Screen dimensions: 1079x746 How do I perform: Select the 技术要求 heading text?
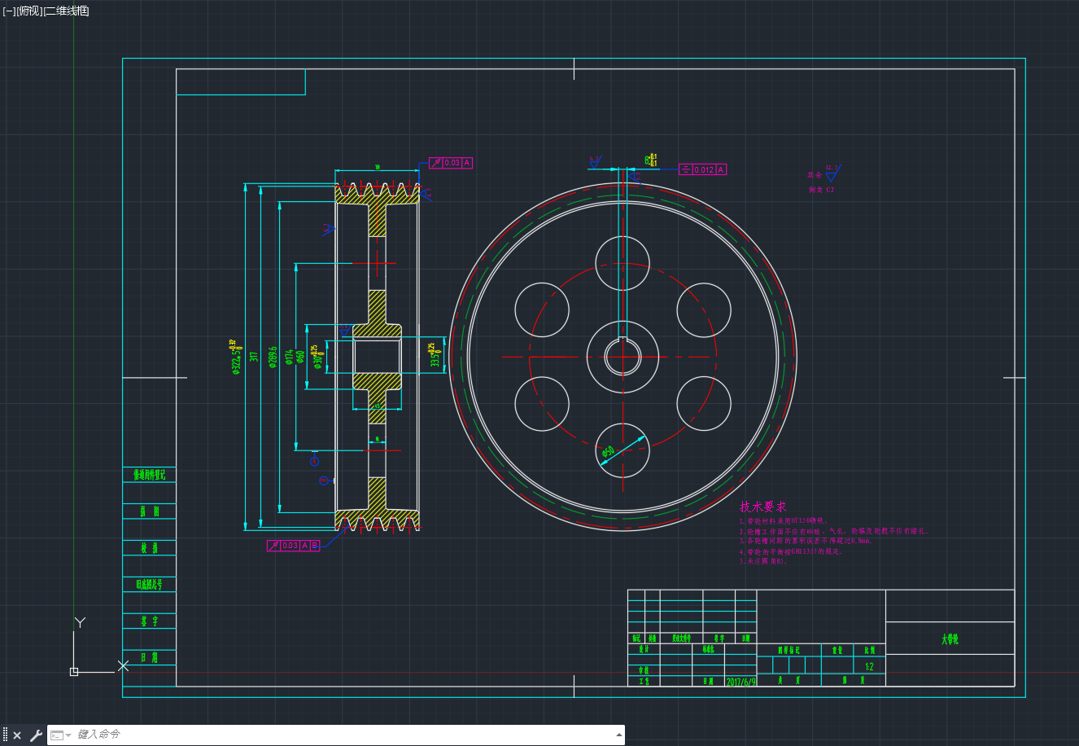[x=762, y=507]
